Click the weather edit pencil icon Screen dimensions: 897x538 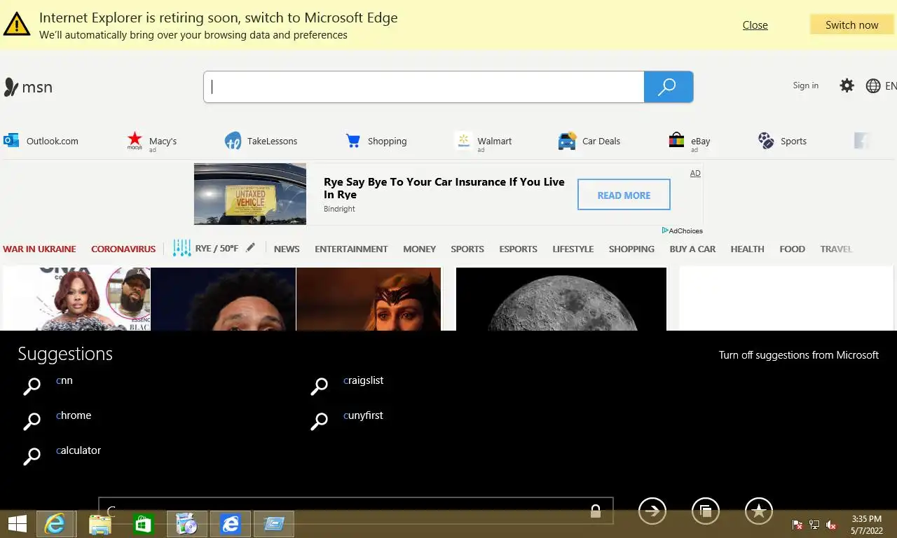click(250, 248)
